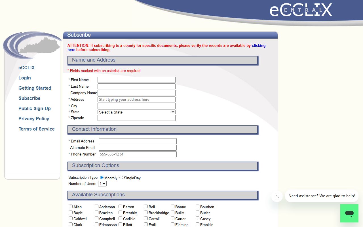Click the Contact Information section header
363x227 pixels.
tap(163, 129)
